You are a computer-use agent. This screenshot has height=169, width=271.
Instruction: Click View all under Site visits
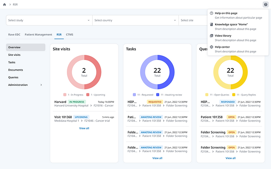[84, 128]
